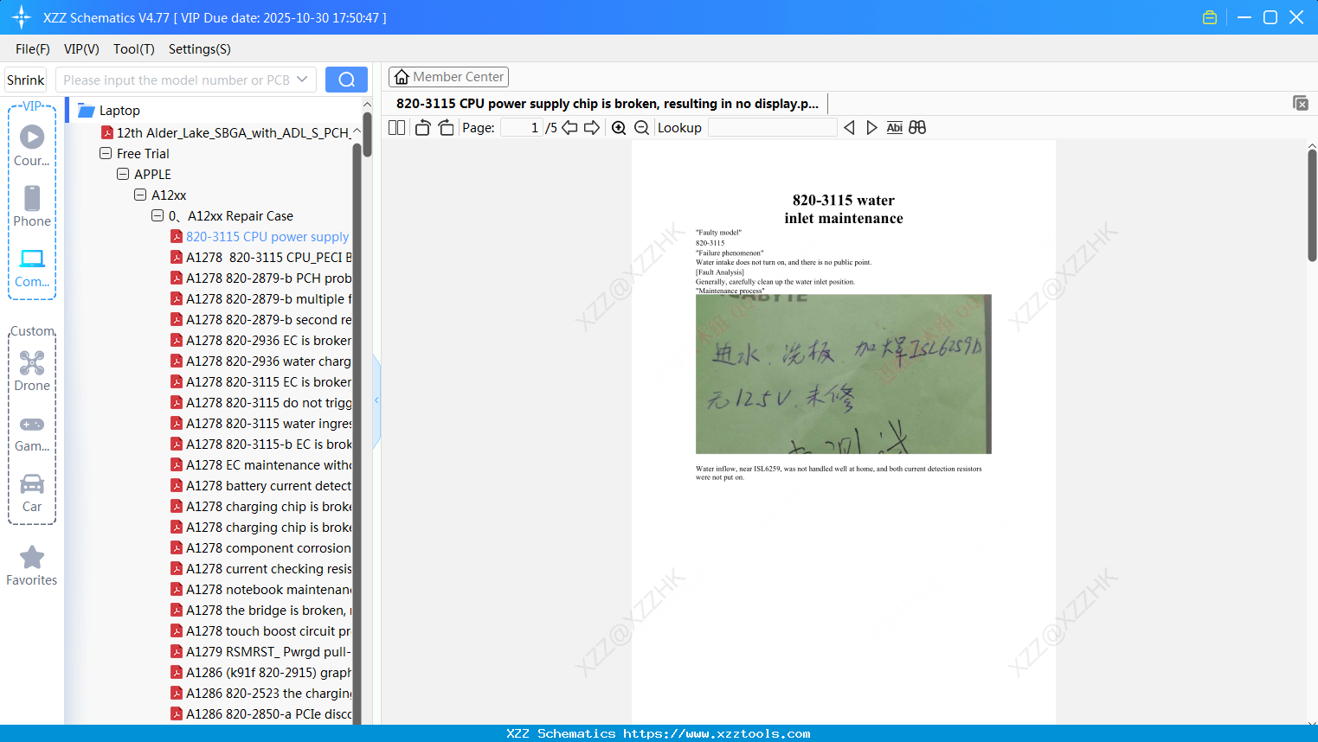Open the Settings(S) menu
Image resolution: width=1318 pixels, height=742 pixels.
(x=200, y=49)
